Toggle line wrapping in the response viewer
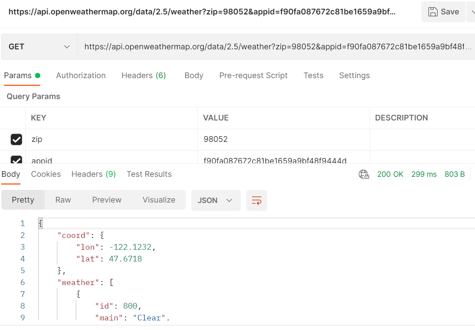The width and height of the screenshot is (475, 330). tap(257, 200)
